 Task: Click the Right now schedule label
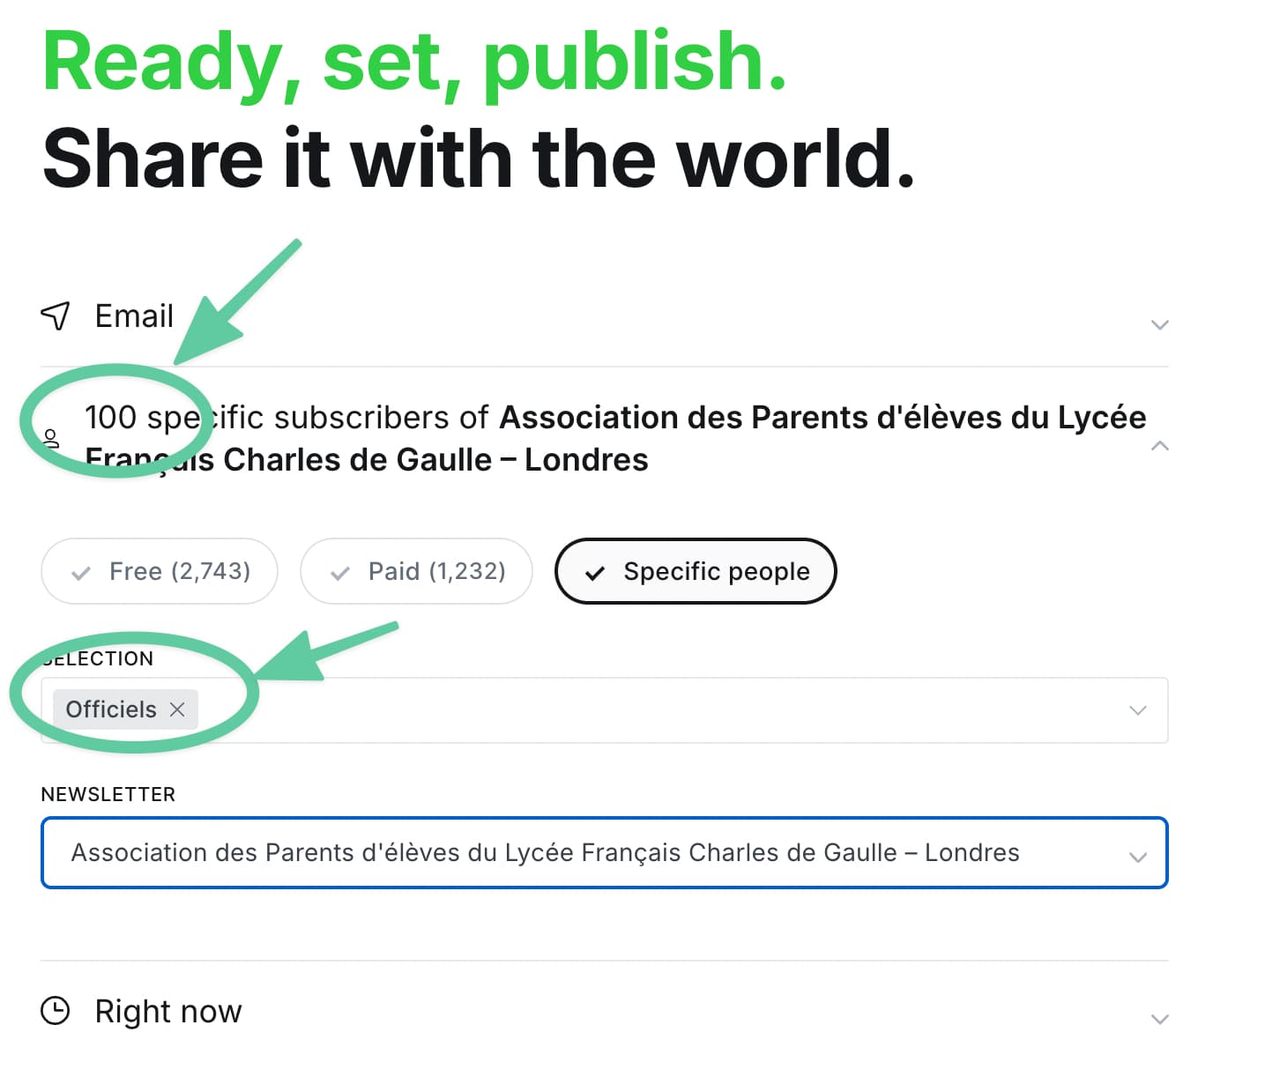[168, 1011]
